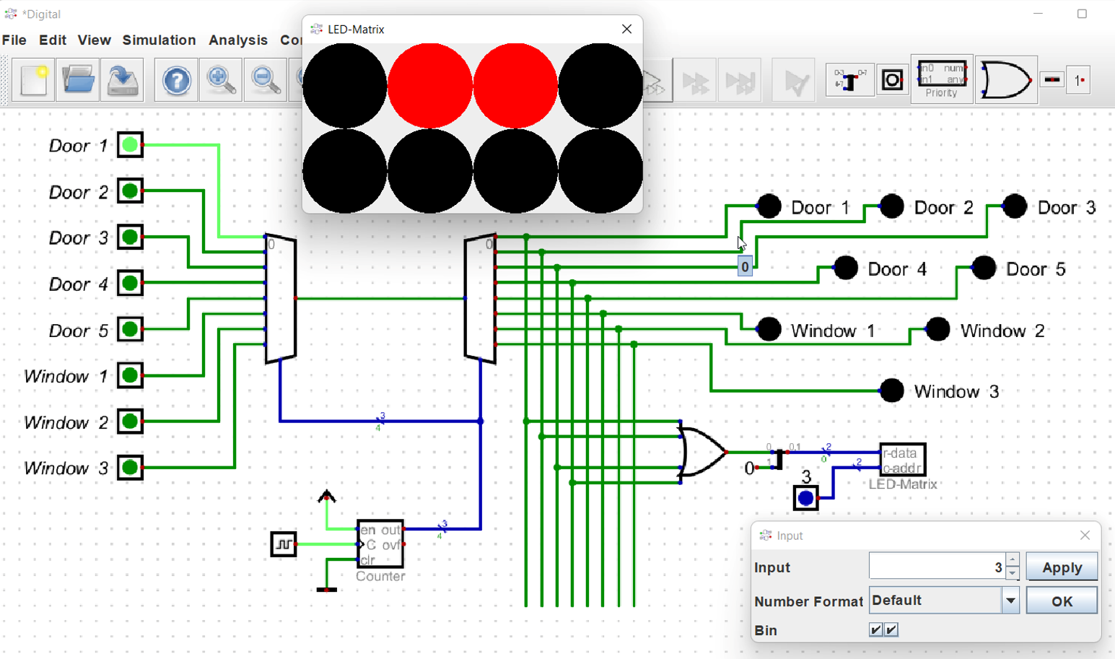The height and width of the screenshot is (659, 1115).
Task: Create a new circuit file
Action: click(32, 79)
